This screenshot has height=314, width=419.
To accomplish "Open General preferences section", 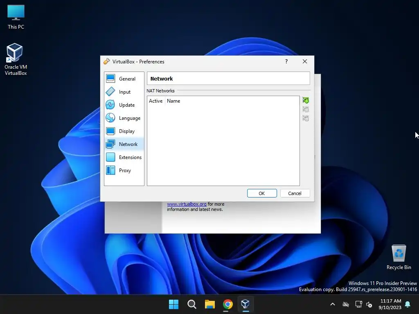I will coord(124,79).
